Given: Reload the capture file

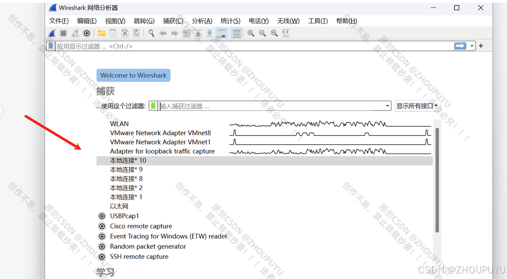Looking at the screenshot, I should (137, 33).
